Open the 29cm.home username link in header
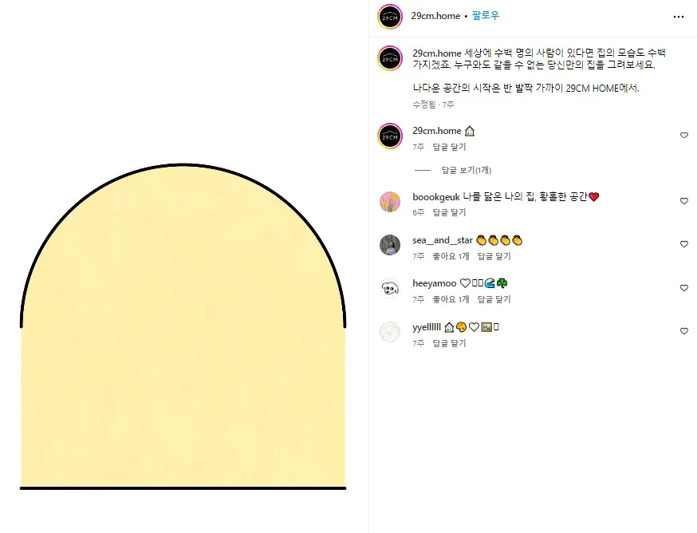 pos(435,16)
